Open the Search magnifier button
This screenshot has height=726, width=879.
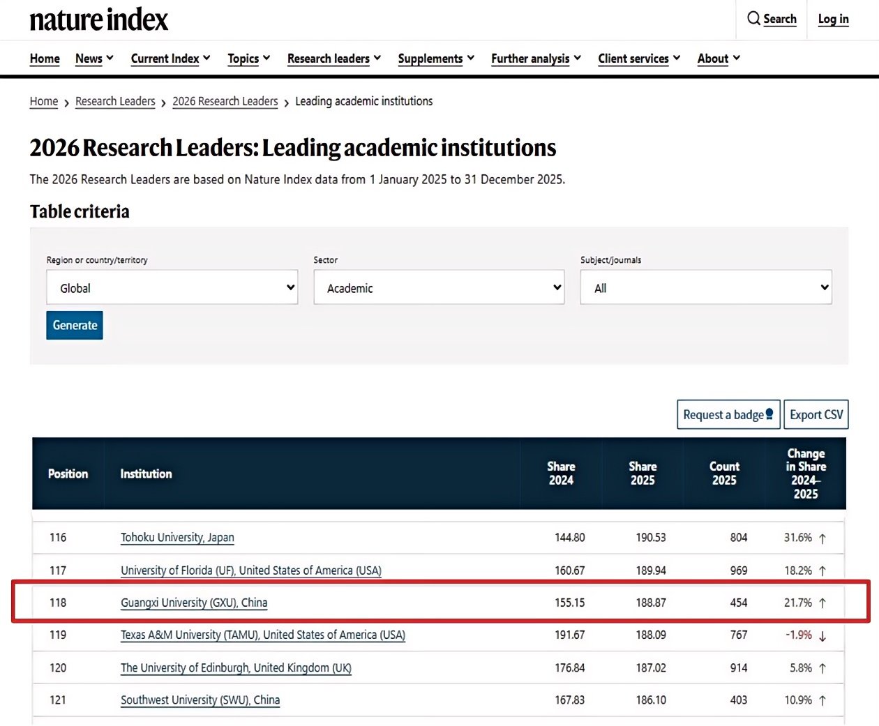coord(772,19)
